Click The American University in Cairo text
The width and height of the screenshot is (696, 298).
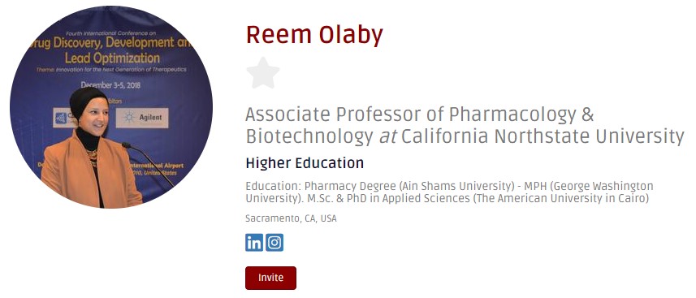tap(560, 198)
